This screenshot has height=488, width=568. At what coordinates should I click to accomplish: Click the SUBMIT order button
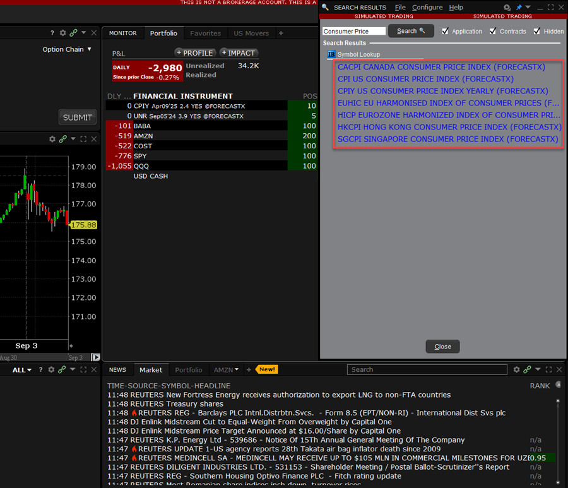click(78, 117)
